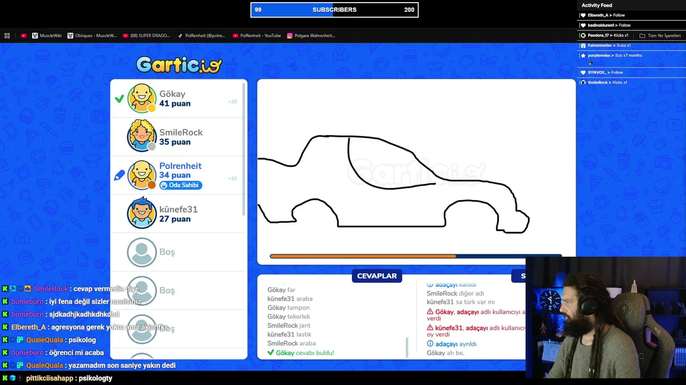
Task: Click the 'Gökay far' answer
Action: point(281,290)
